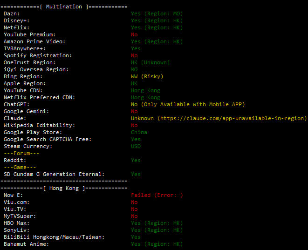
Task: Click the Netflix Preferred CDN label
Action: 39,97
